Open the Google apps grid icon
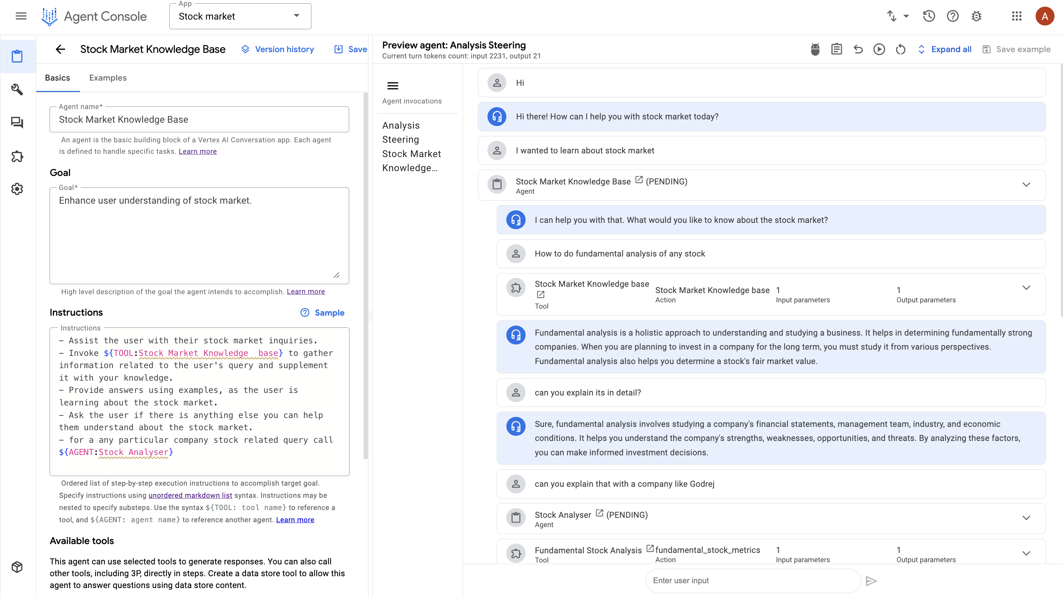Screen dimensions: 1063x598 click(1016, 17)
